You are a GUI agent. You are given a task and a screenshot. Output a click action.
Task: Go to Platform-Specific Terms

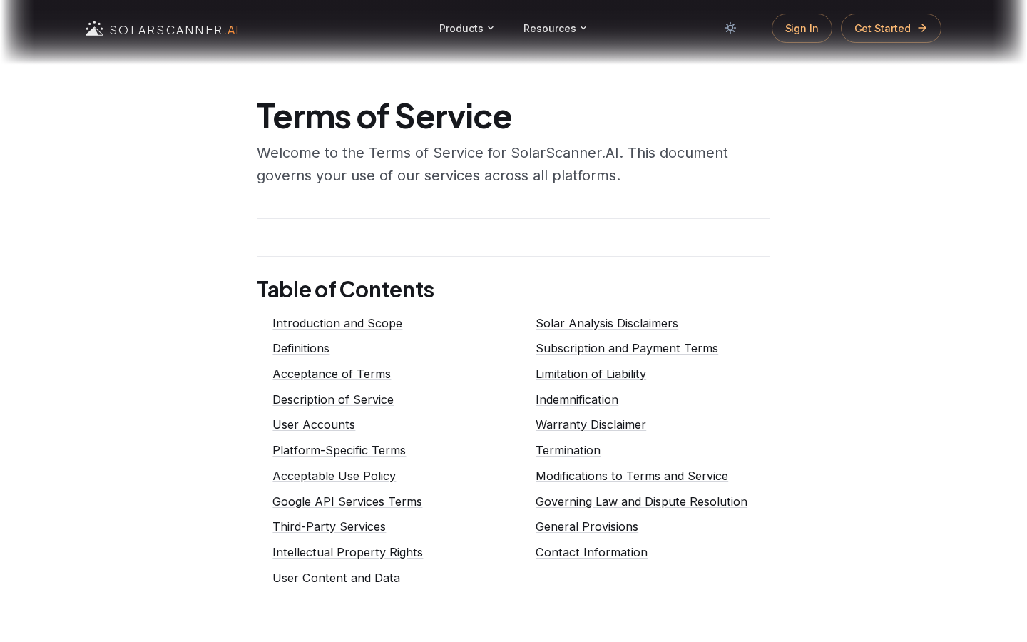click(339, 450)
